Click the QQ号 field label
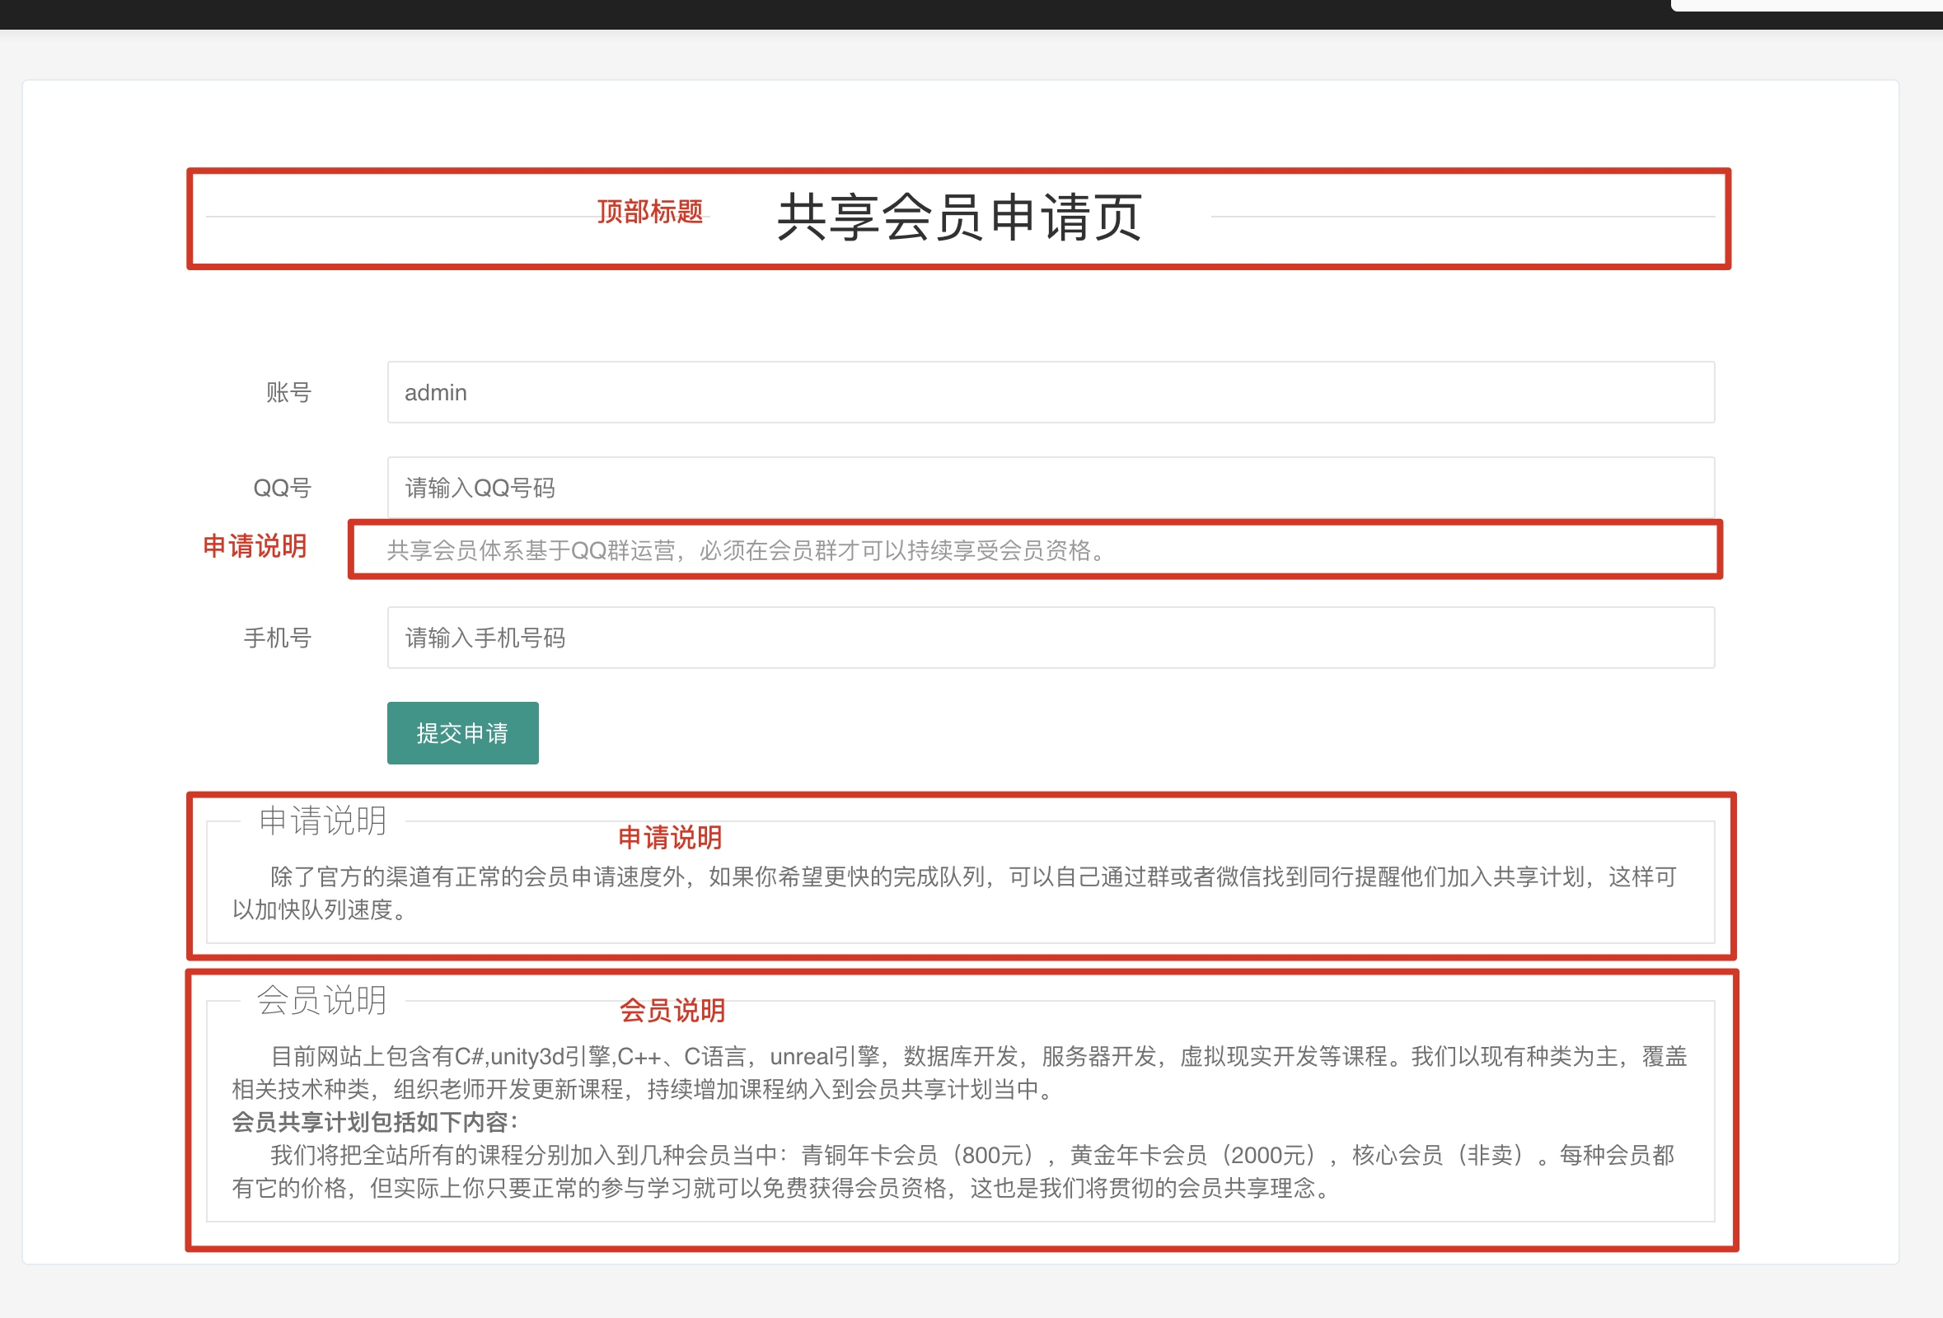Viewport: 1943px width, 1318px height. pyautogui.click(x=282, y=488)
